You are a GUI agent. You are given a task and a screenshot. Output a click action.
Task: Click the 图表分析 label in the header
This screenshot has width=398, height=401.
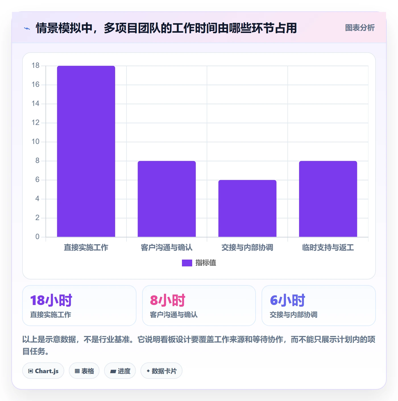tap(360, 28)
